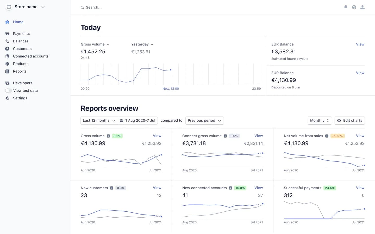Click info icon next to New customers
The width and height of the screenshot is (375, 234).
click(112, 188)
